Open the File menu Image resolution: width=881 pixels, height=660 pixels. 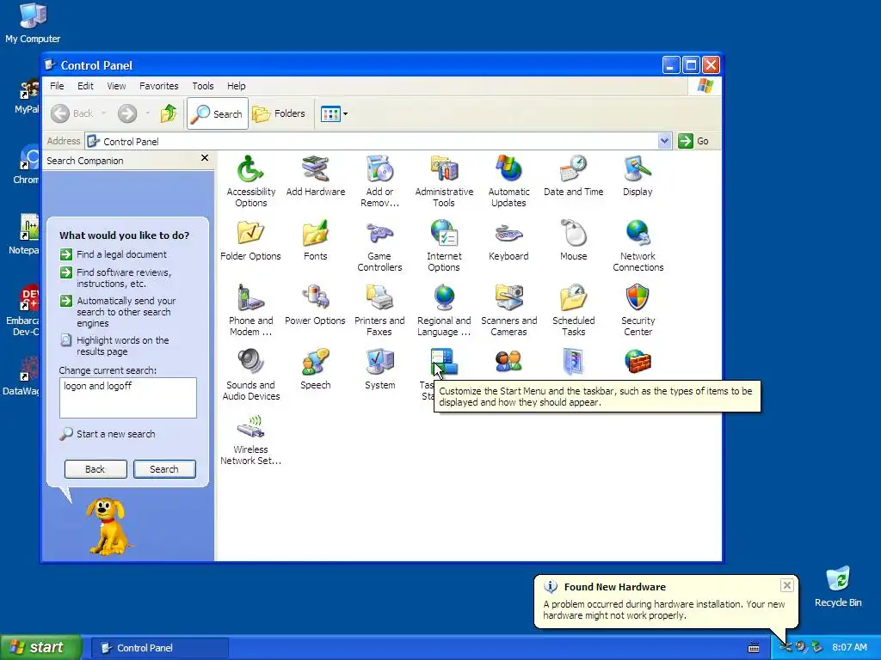tap(57, 86)
